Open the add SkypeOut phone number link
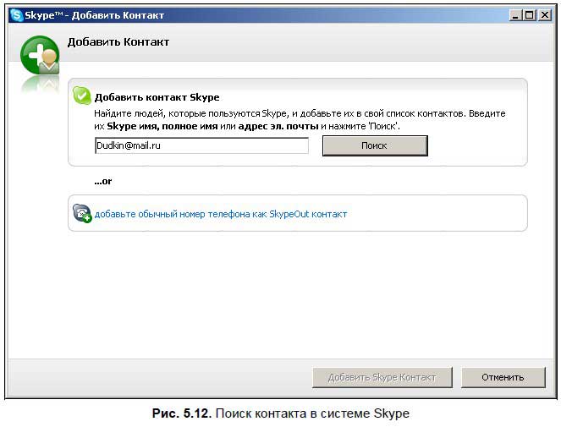The width and height of the screenshot is (561, 427). click(221, 214)
